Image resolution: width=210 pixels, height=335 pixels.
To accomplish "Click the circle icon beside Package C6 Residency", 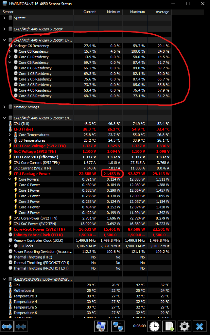I will (x=10, y=45).
